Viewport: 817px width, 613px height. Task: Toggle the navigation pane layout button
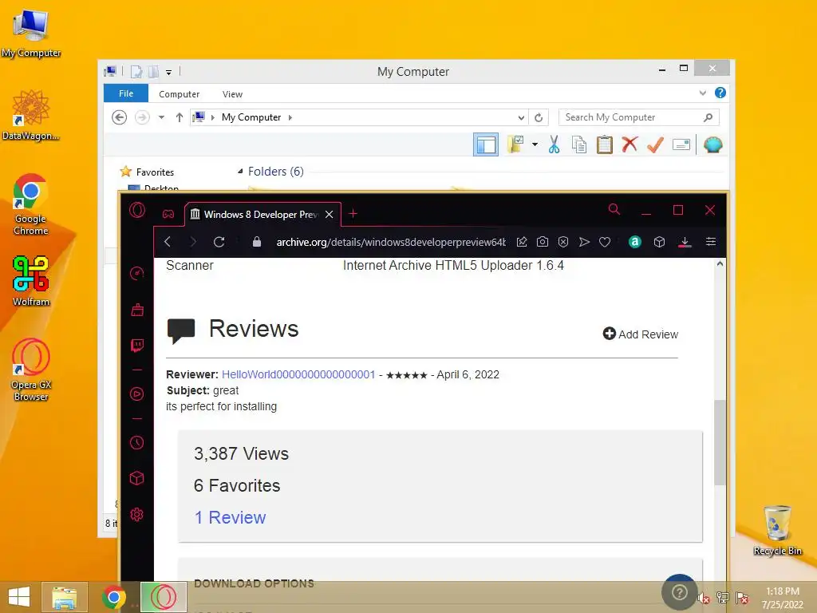(486, 144)
